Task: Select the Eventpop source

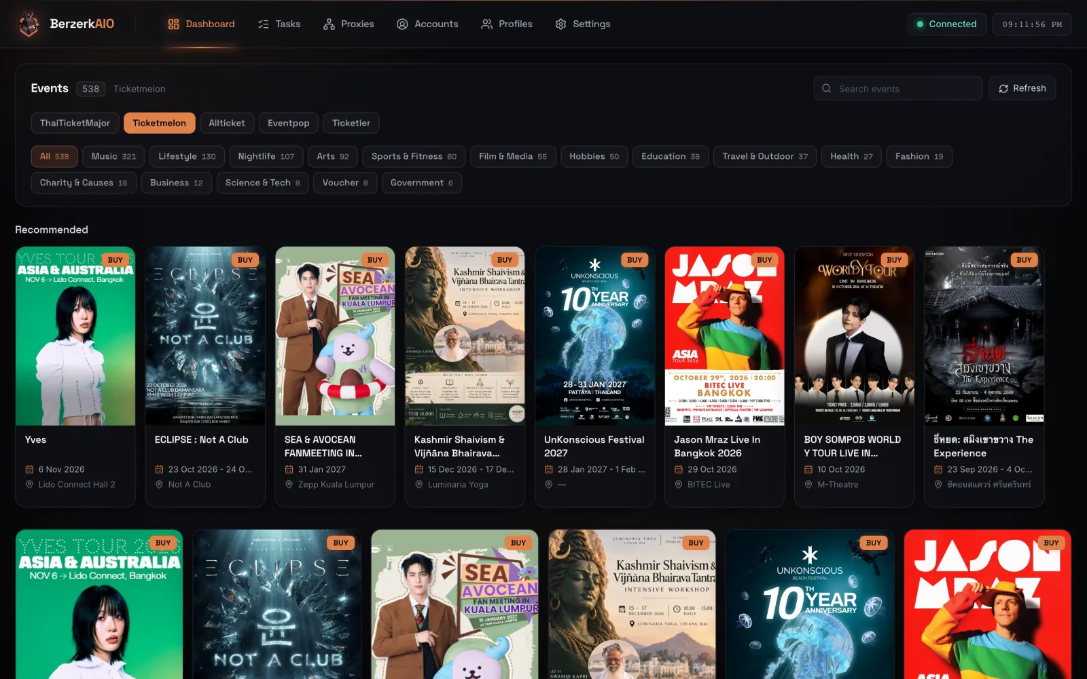Action: click(289, 123)
